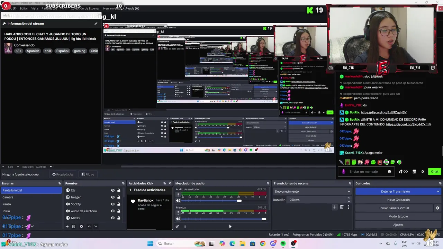Open Spotify from the taskbar
443x249 pixels.
[283, 243]
